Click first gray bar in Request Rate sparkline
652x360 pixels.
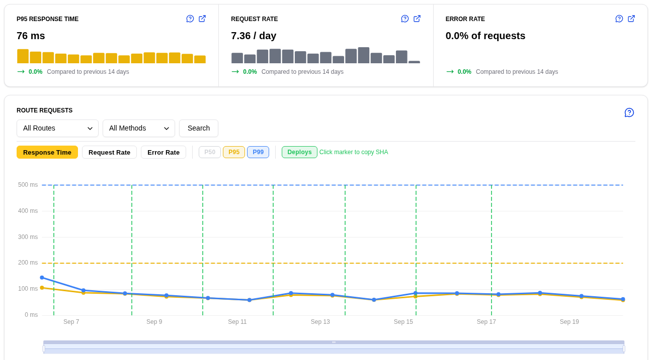pyautogui.click(x=237, y=58)
